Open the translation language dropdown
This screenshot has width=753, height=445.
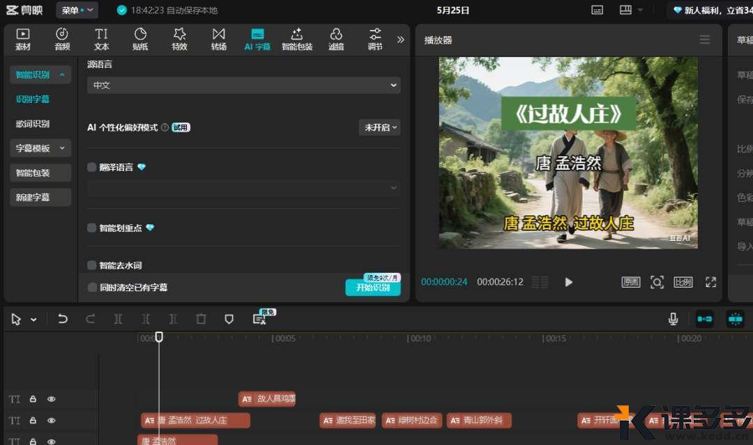tap(244, 188)
